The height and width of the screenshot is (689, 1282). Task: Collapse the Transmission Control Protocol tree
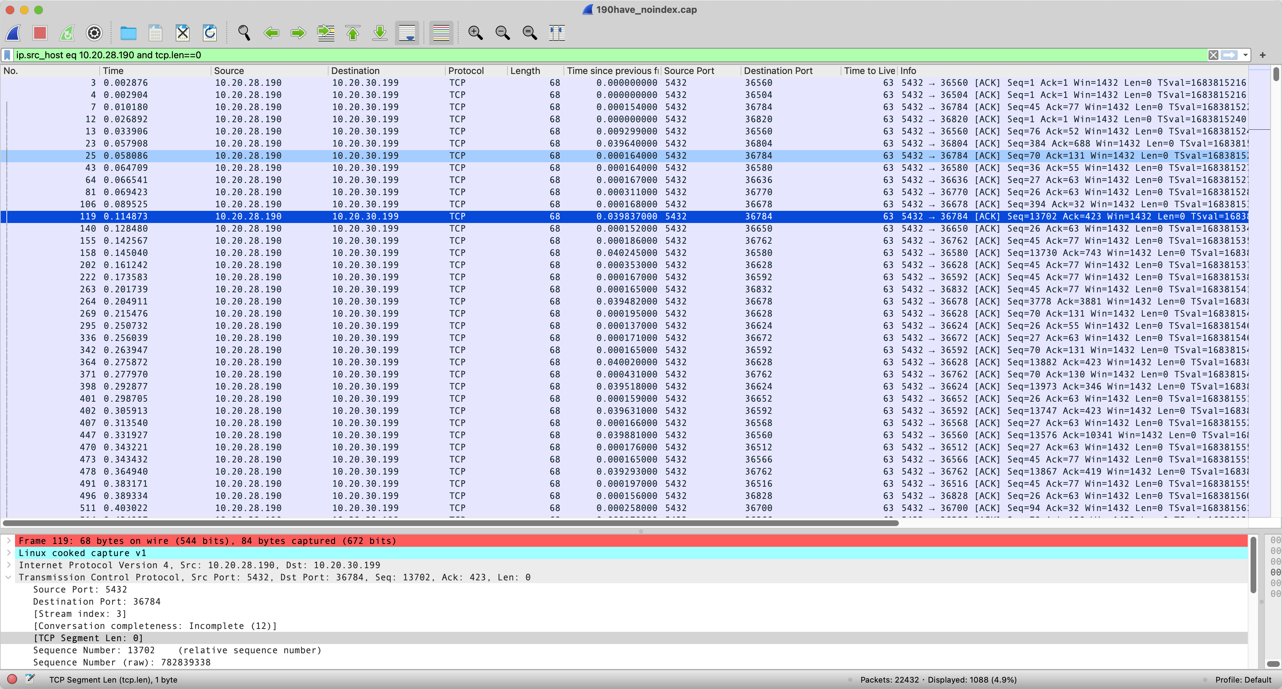tap(9, 577)
